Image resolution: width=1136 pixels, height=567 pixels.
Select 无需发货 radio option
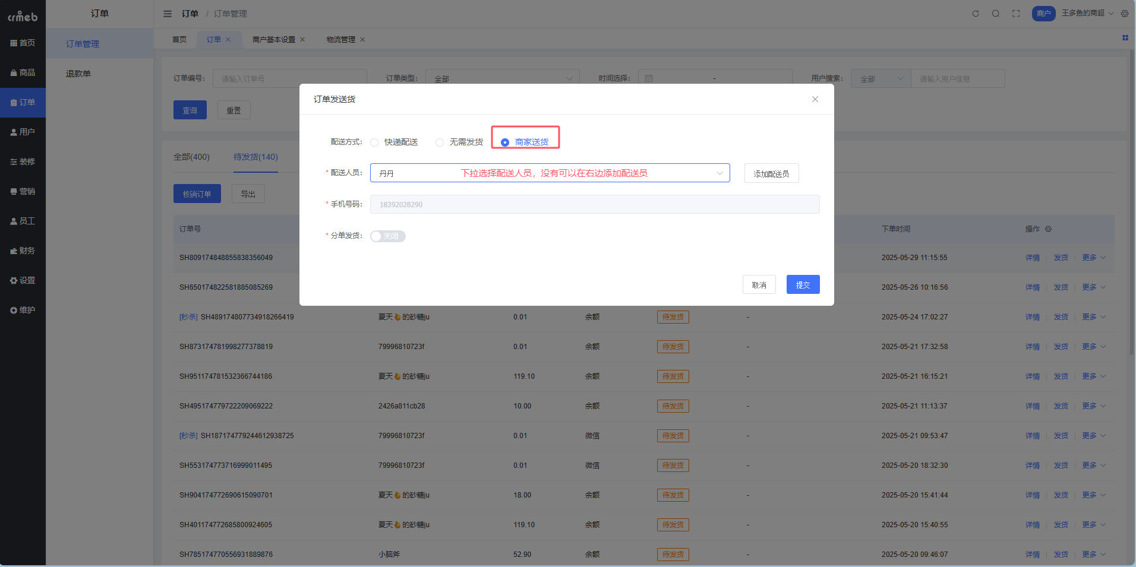point(440,142)
